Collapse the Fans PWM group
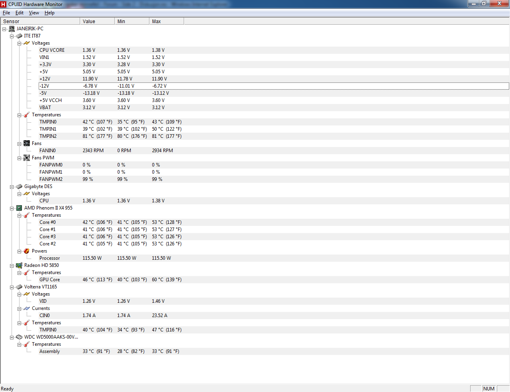Image resolution: width=510 pixels, height=392 pixels. click(x=19, y=158)
